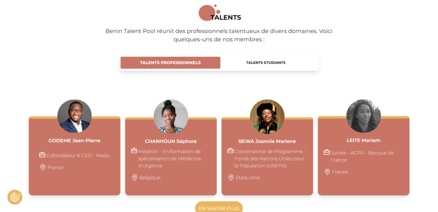Select the Talents Professionnels tab
The image size is (438, 212).
point(170,63)
